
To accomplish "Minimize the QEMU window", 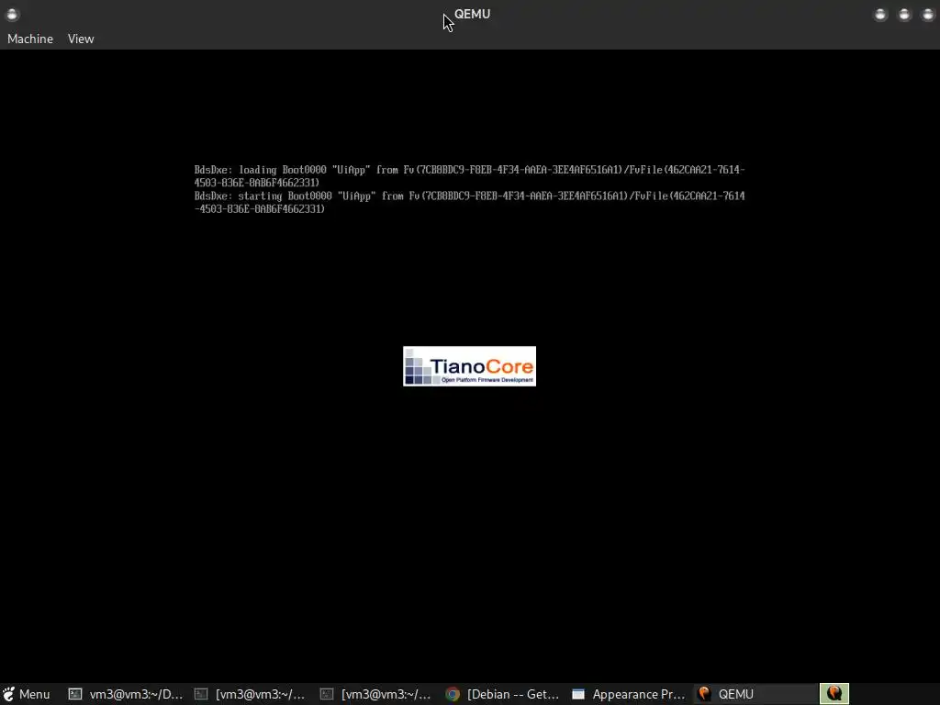I will [880, 15].
